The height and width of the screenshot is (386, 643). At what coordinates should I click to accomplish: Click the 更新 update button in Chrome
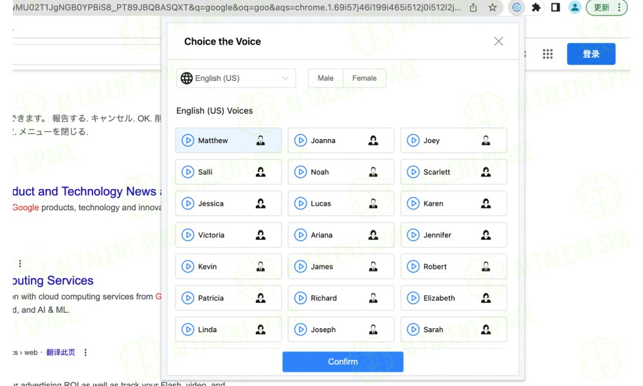(602, 7)
